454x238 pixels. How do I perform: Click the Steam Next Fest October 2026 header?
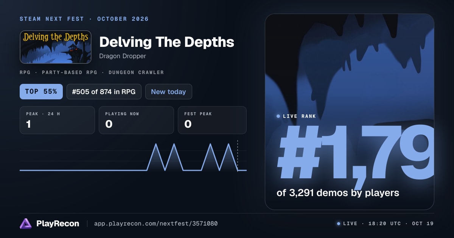point(84,19)
